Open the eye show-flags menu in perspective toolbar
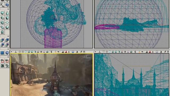Image resolution: width=170 pixels, height=96 pixels. 58,52
